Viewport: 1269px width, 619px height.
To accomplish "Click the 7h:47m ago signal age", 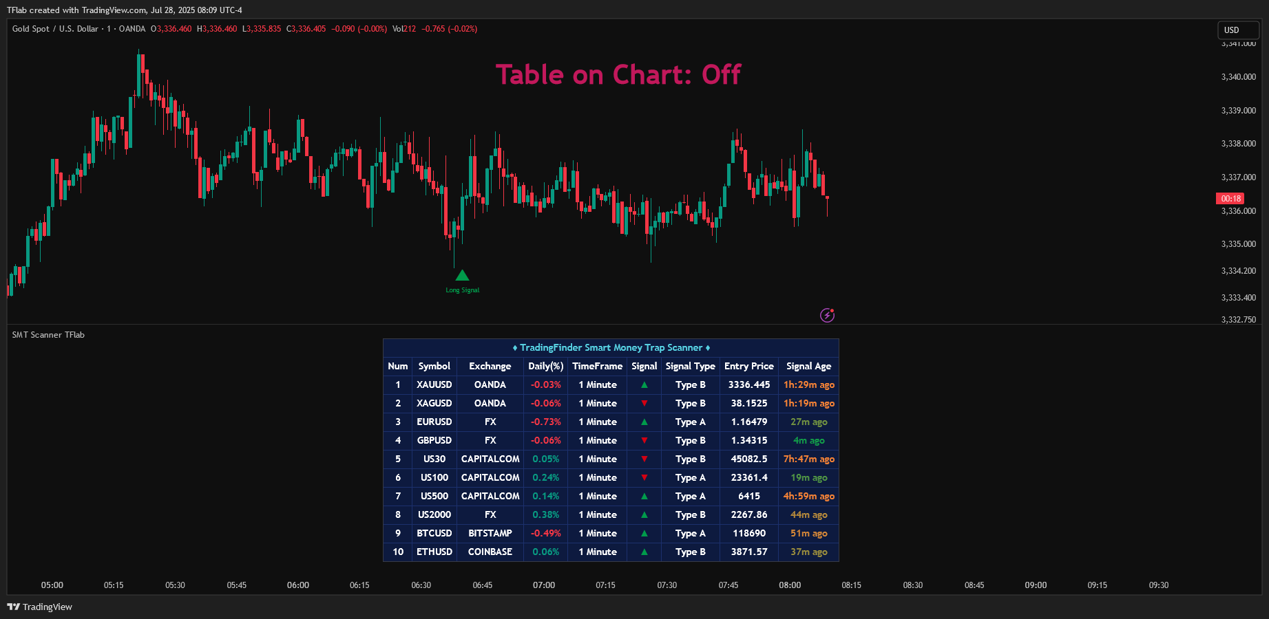I will coord(808,459).
